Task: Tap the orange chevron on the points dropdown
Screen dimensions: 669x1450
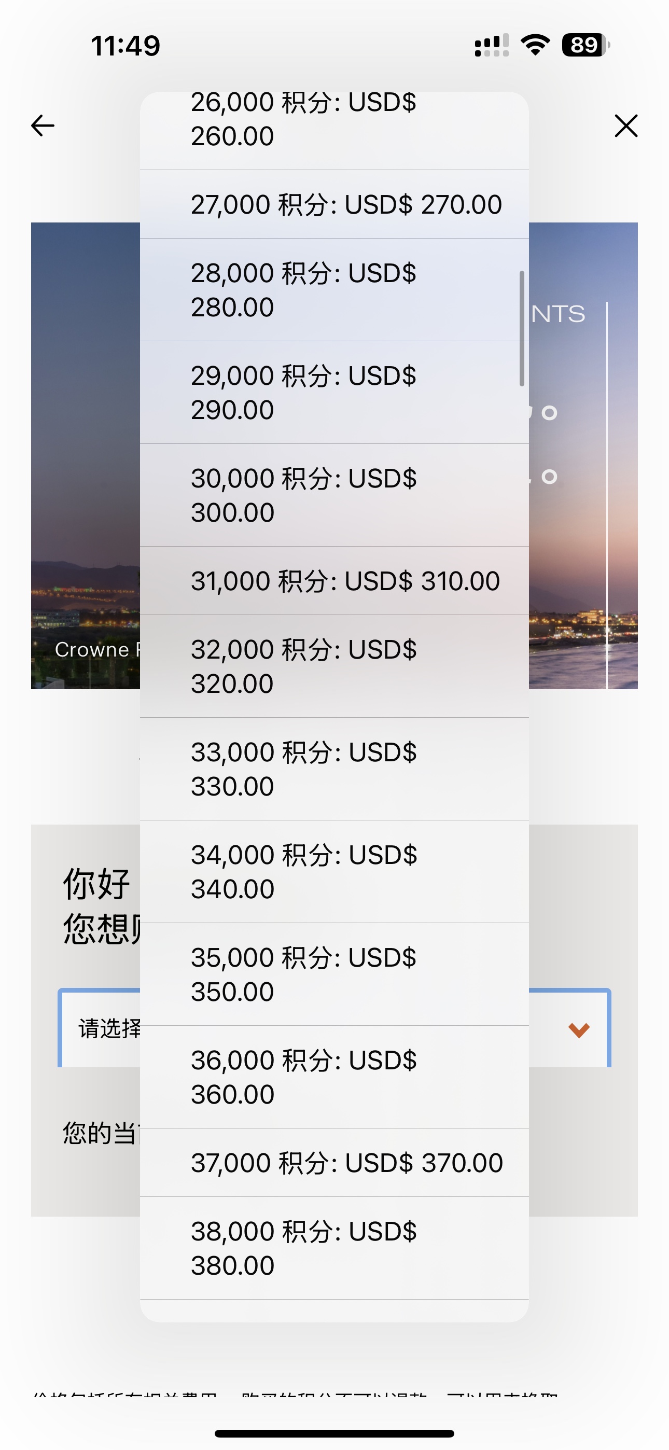Action: pos(578,1030)
